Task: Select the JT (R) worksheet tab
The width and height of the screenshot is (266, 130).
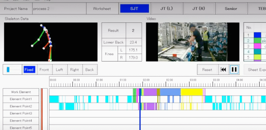Action: click(198, 9)
